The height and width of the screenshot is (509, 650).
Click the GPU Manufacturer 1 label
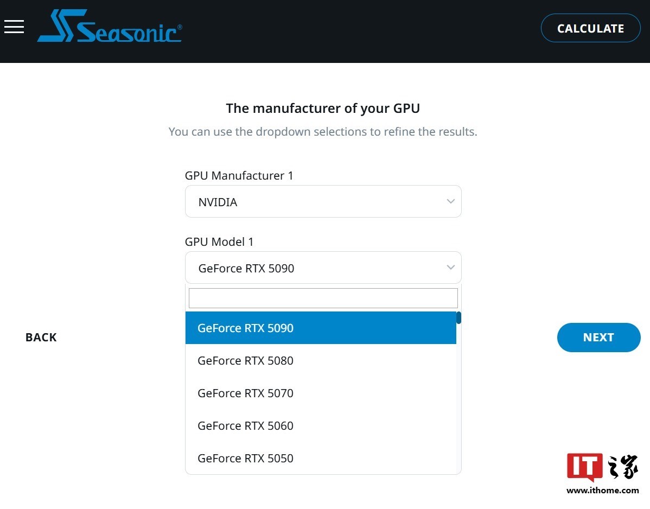[239, 176]
